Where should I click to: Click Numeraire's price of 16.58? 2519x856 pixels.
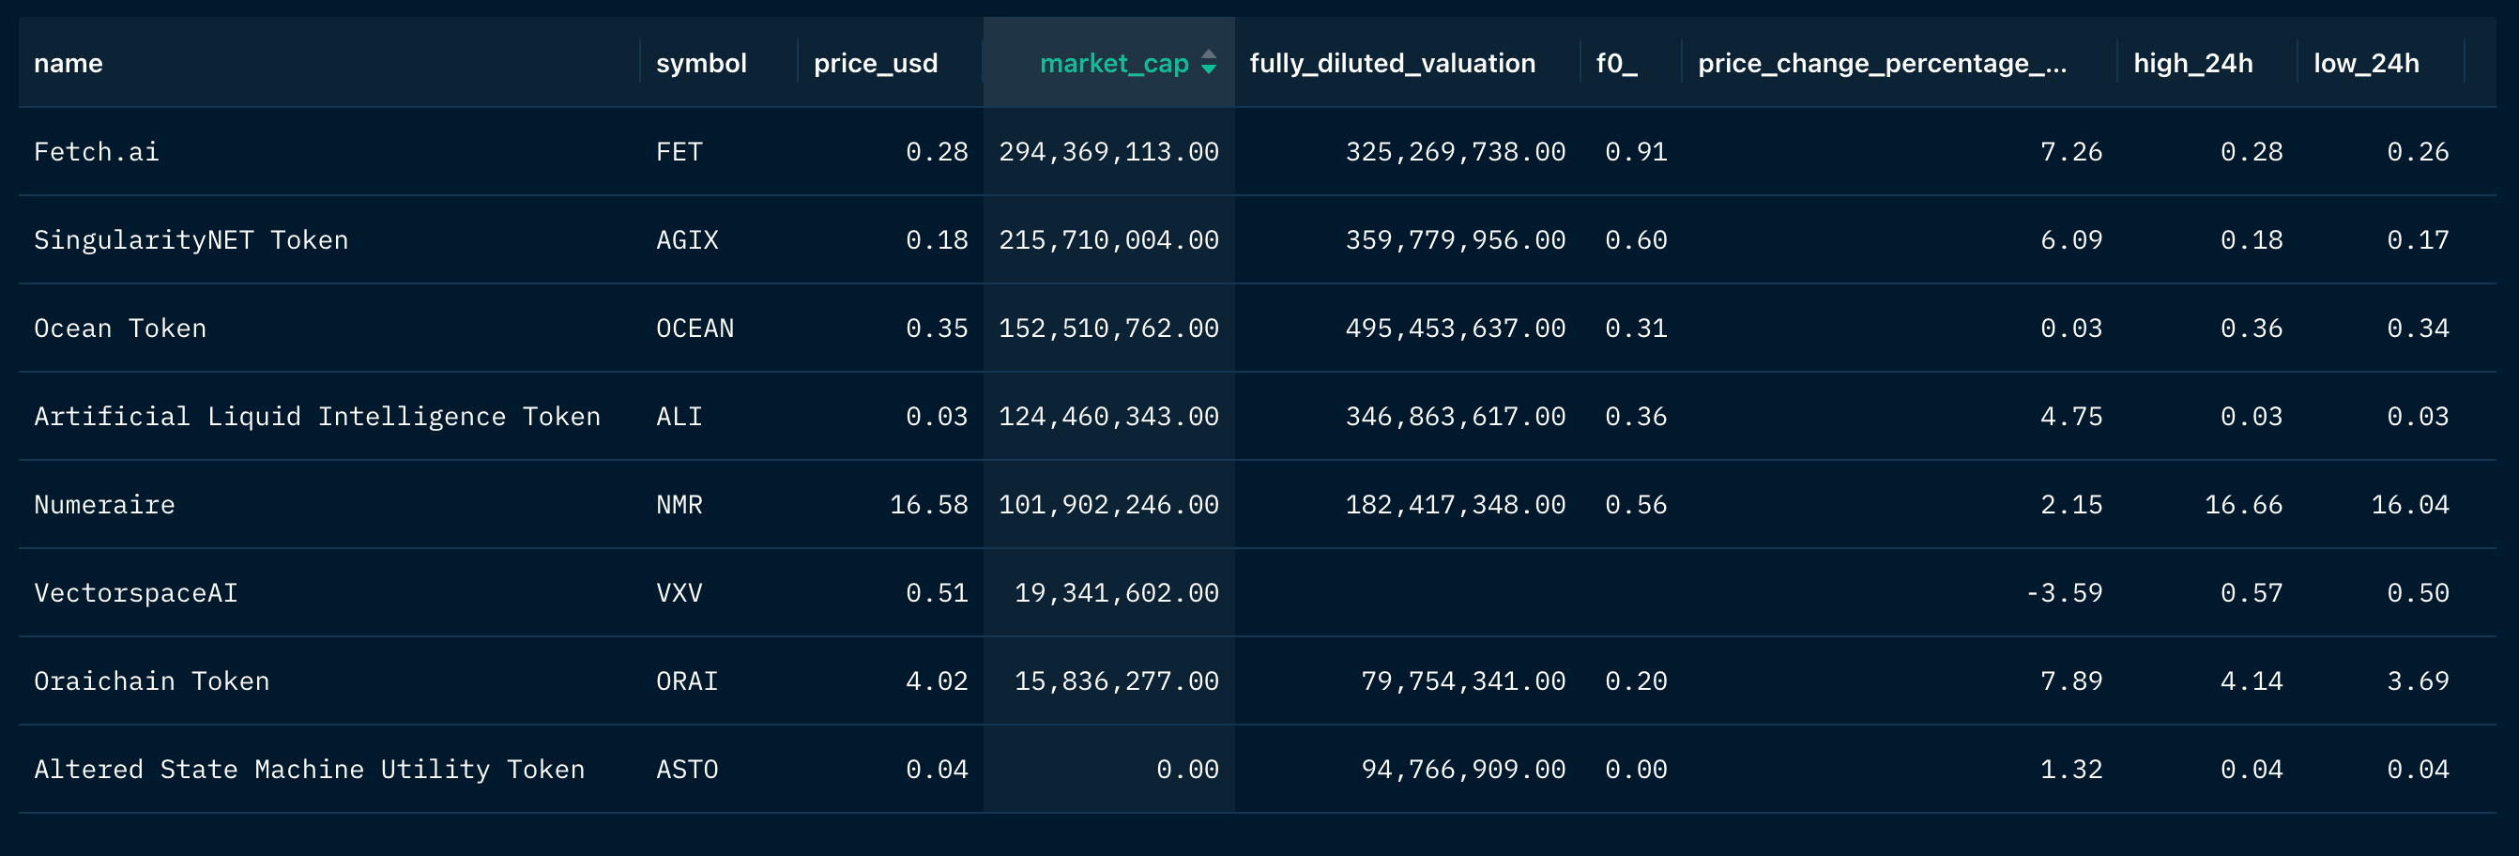[x=928, y=504]
